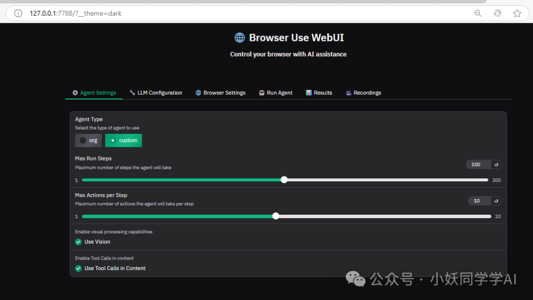Image resolution: width=533 pixels, height=300 pixels.
Task: Toggle Use Tool Calls in Content checkbox
Action: (78, 268)
